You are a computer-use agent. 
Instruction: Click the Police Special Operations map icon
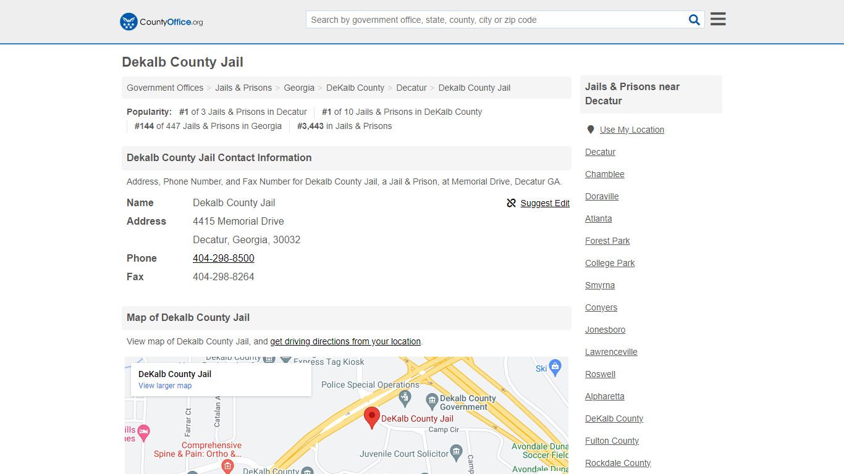(405, 398)
